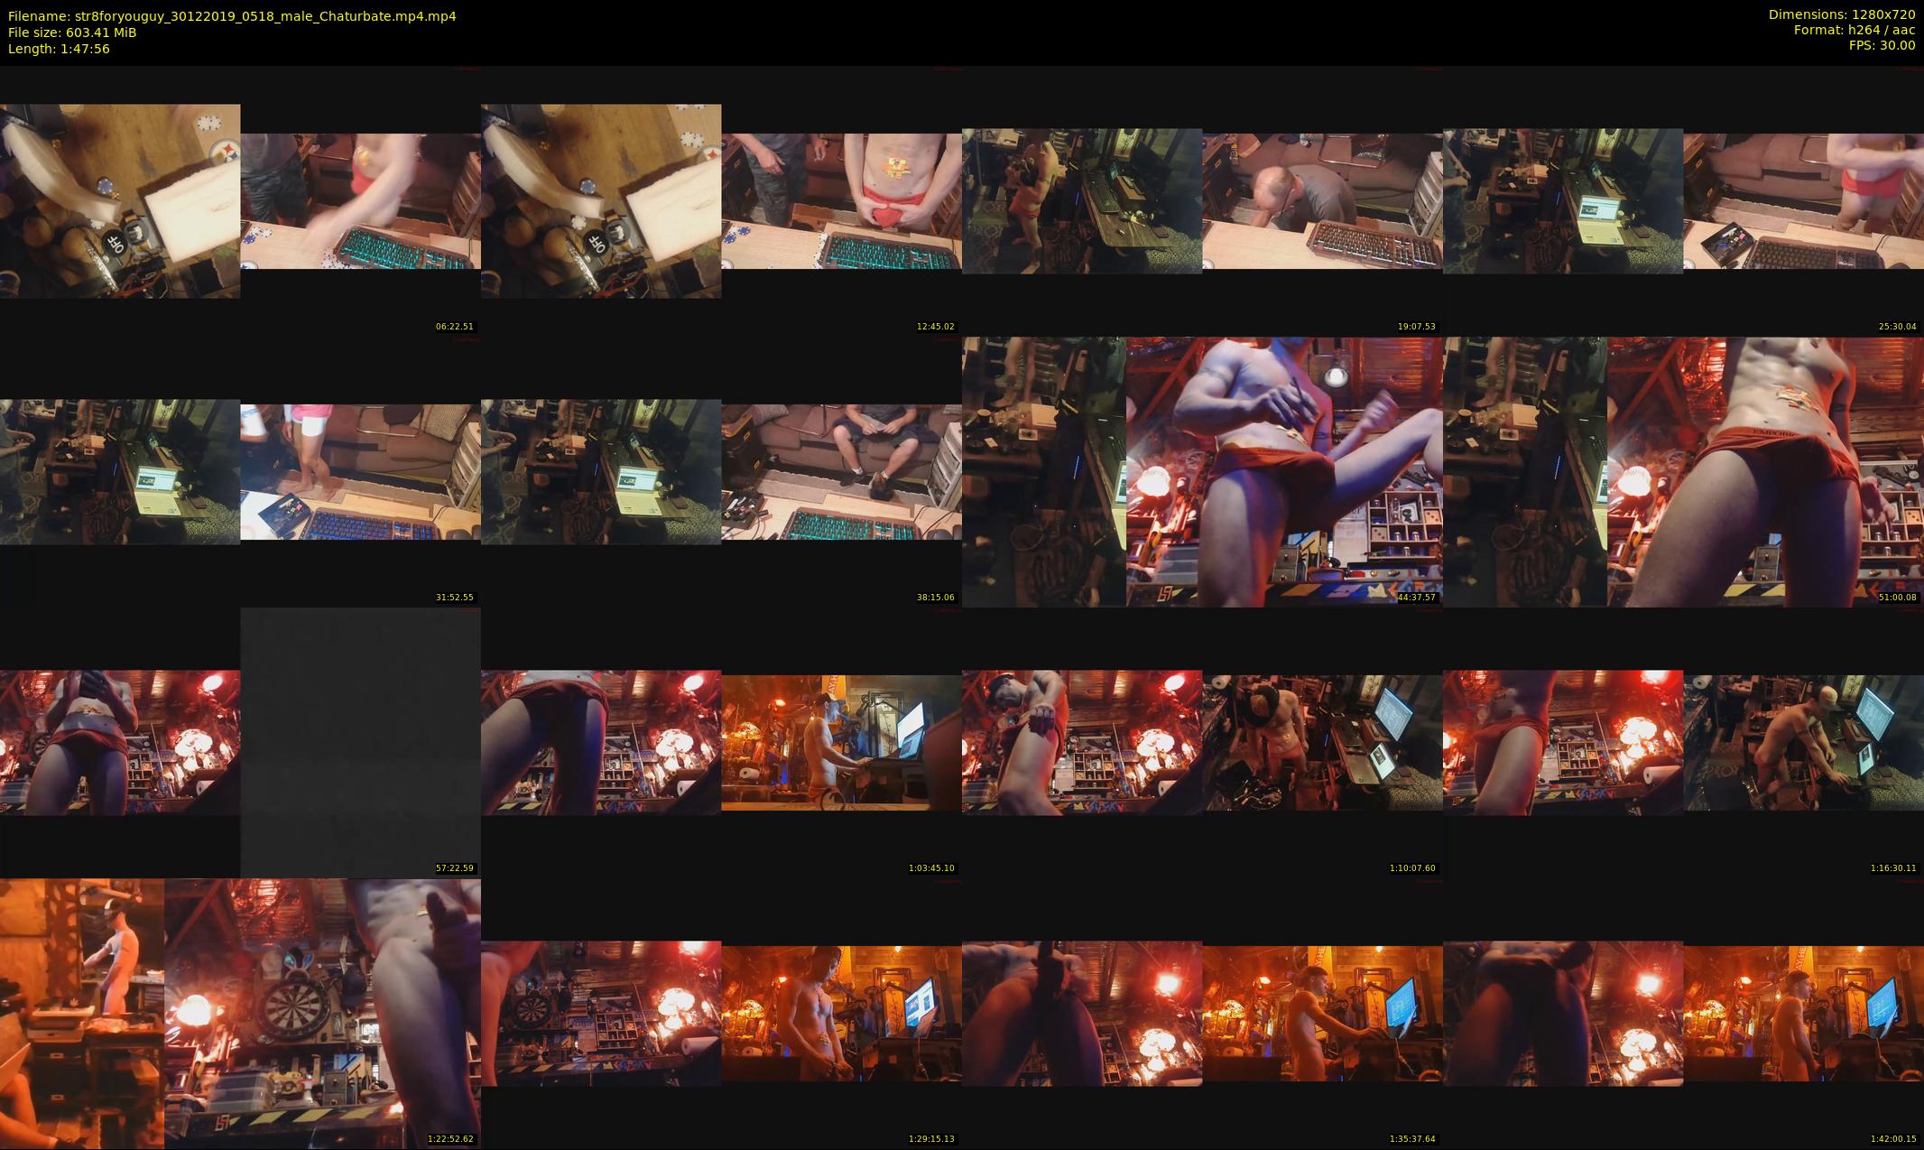Click the 06:22.51 timestamp label

455,327
